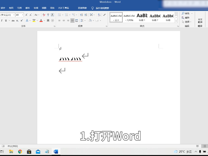The width and height of the screenshot is (208, 156).
Task: Open the 百度网盘 tab
Action: pos(82,8)
